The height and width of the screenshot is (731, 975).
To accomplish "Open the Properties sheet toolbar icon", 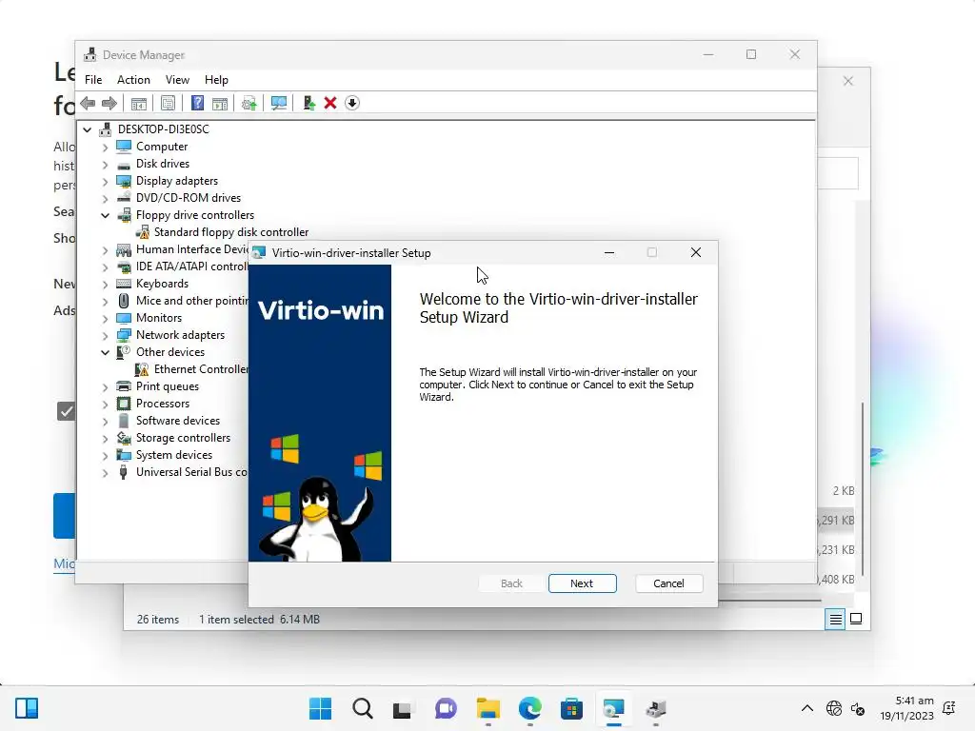I will click(x=168, y=103).
